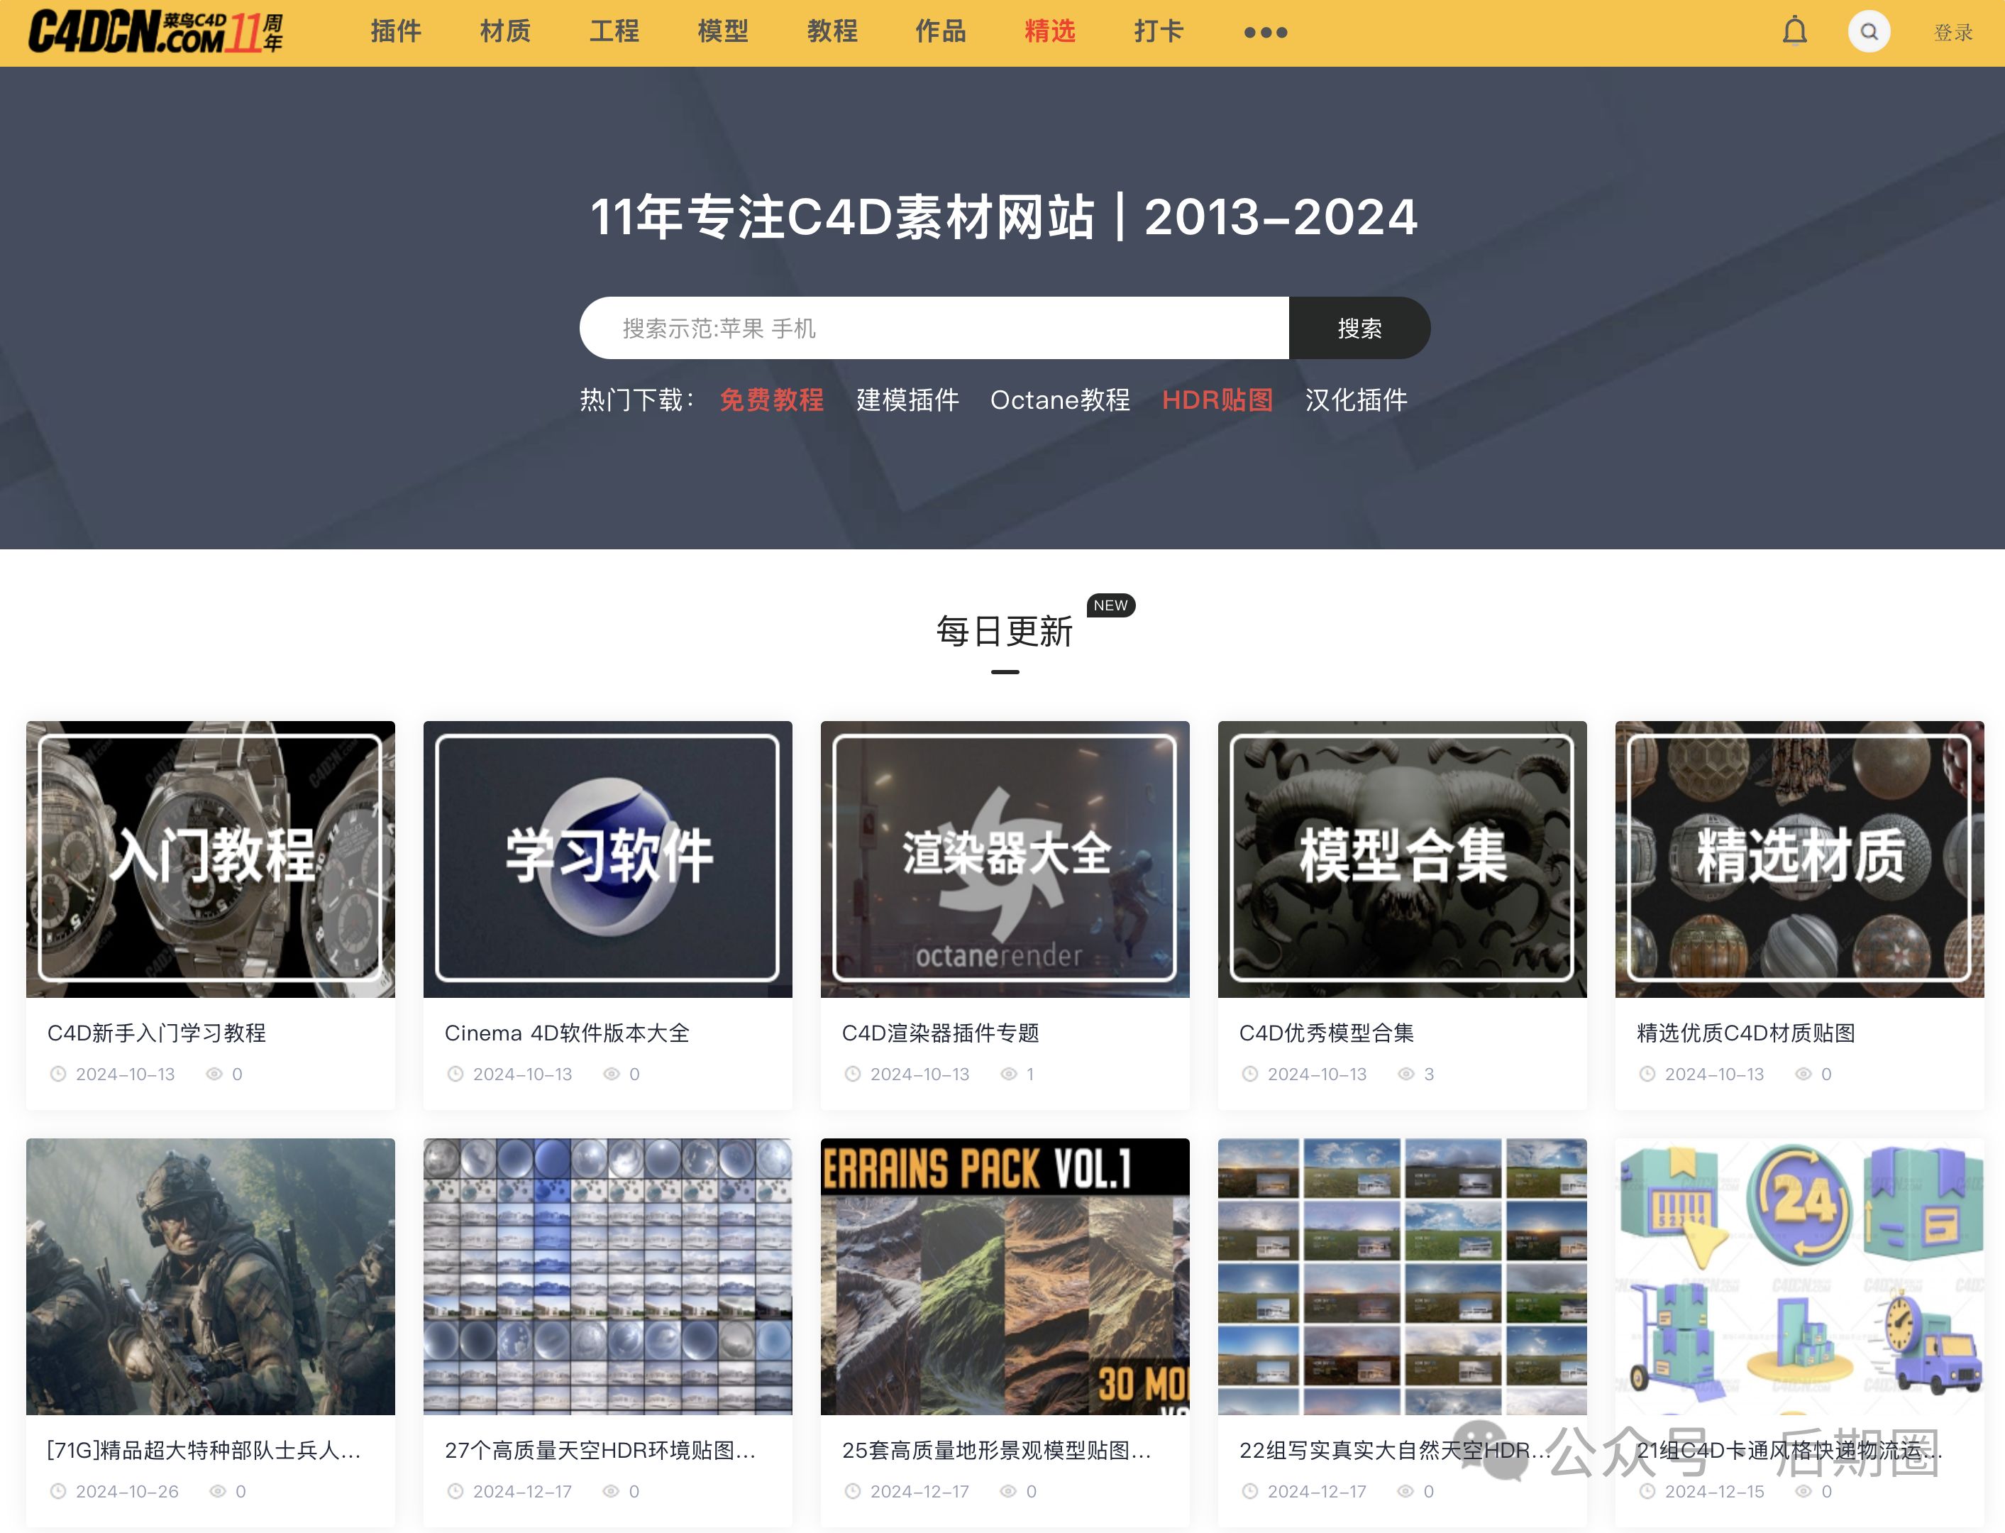
Task: Click the notification bell icon
Action: pos(1794,32)
